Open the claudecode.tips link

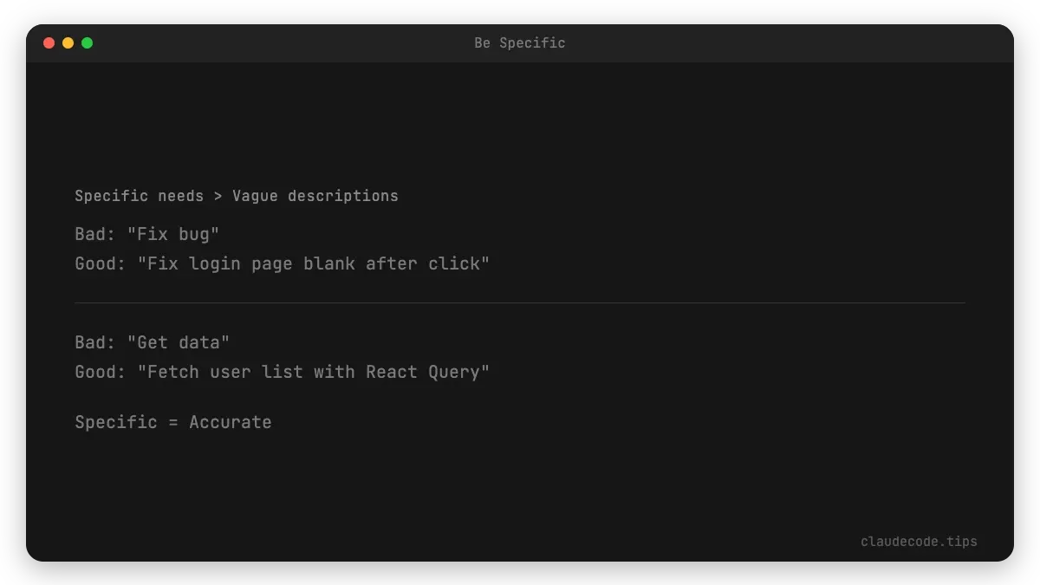pos(918,542)
